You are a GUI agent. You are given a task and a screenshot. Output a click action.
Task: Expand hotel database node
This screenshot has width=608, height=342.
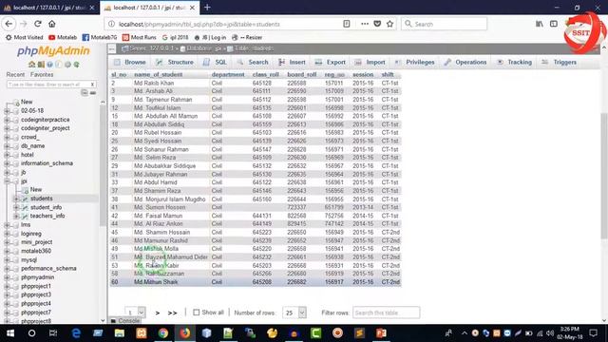pyautogui.click(x=7, y=155)
